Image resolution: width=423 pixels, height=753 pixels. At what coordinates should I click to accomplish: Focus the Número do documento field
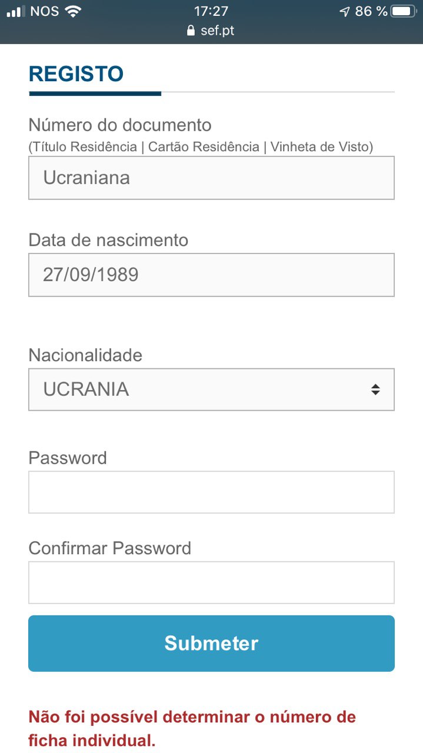pos(211,178)
